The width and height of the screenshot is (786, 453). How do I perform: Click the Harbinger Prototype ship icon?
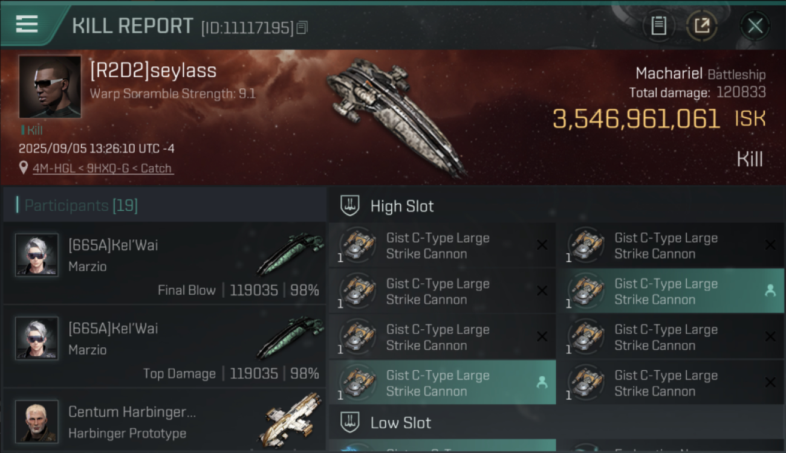[x=293, y=420]
